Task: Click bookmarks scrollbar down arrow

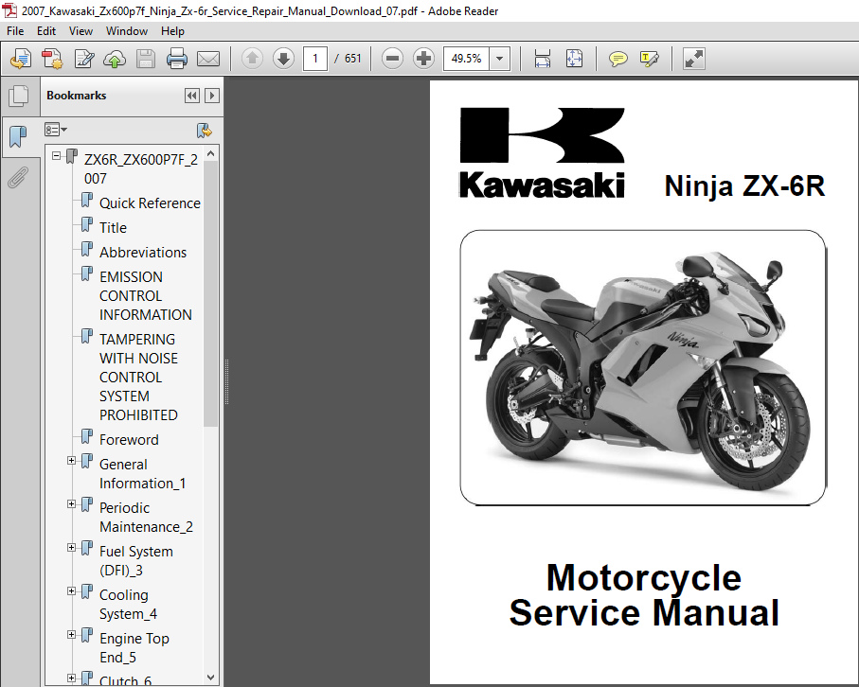Action: click(210, 678)
